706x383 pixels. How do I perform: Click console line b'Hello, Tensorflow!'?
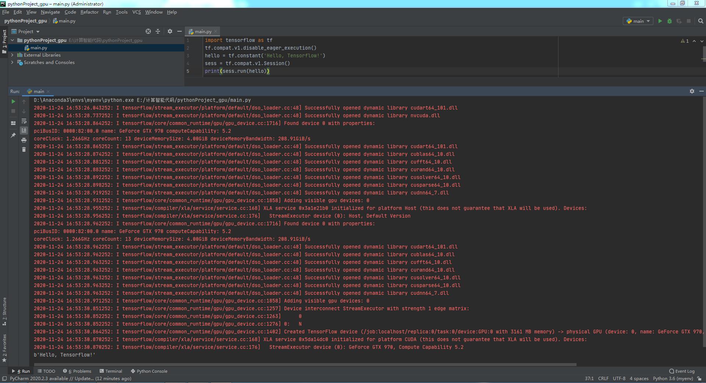(x=64, y=355)
